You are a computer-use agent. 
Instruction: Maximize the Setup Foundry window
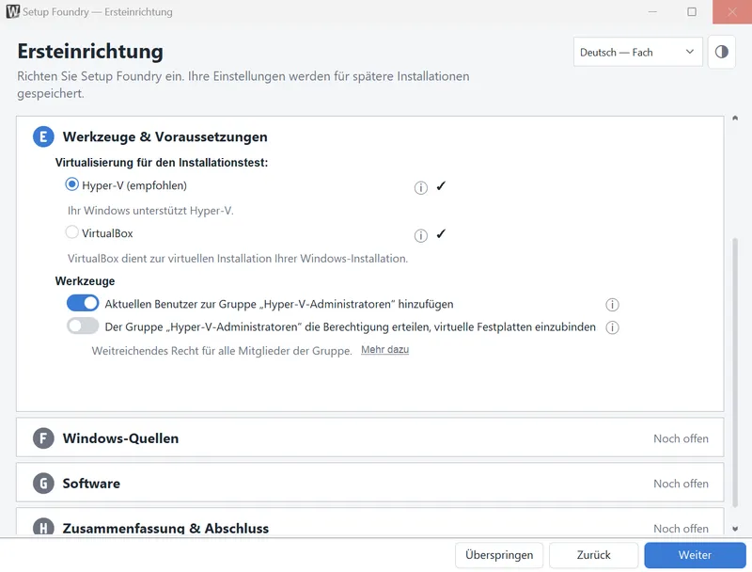tap(692, 11)
